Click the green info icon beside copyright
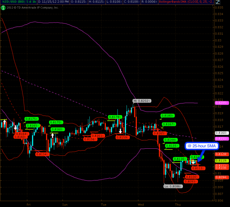 [x=3, y=7]
